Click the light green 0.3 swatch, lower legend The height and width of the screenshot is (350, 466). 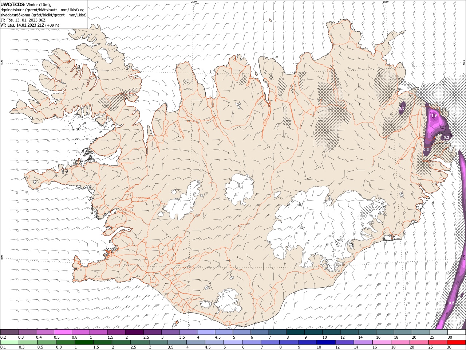click(28, 342)
